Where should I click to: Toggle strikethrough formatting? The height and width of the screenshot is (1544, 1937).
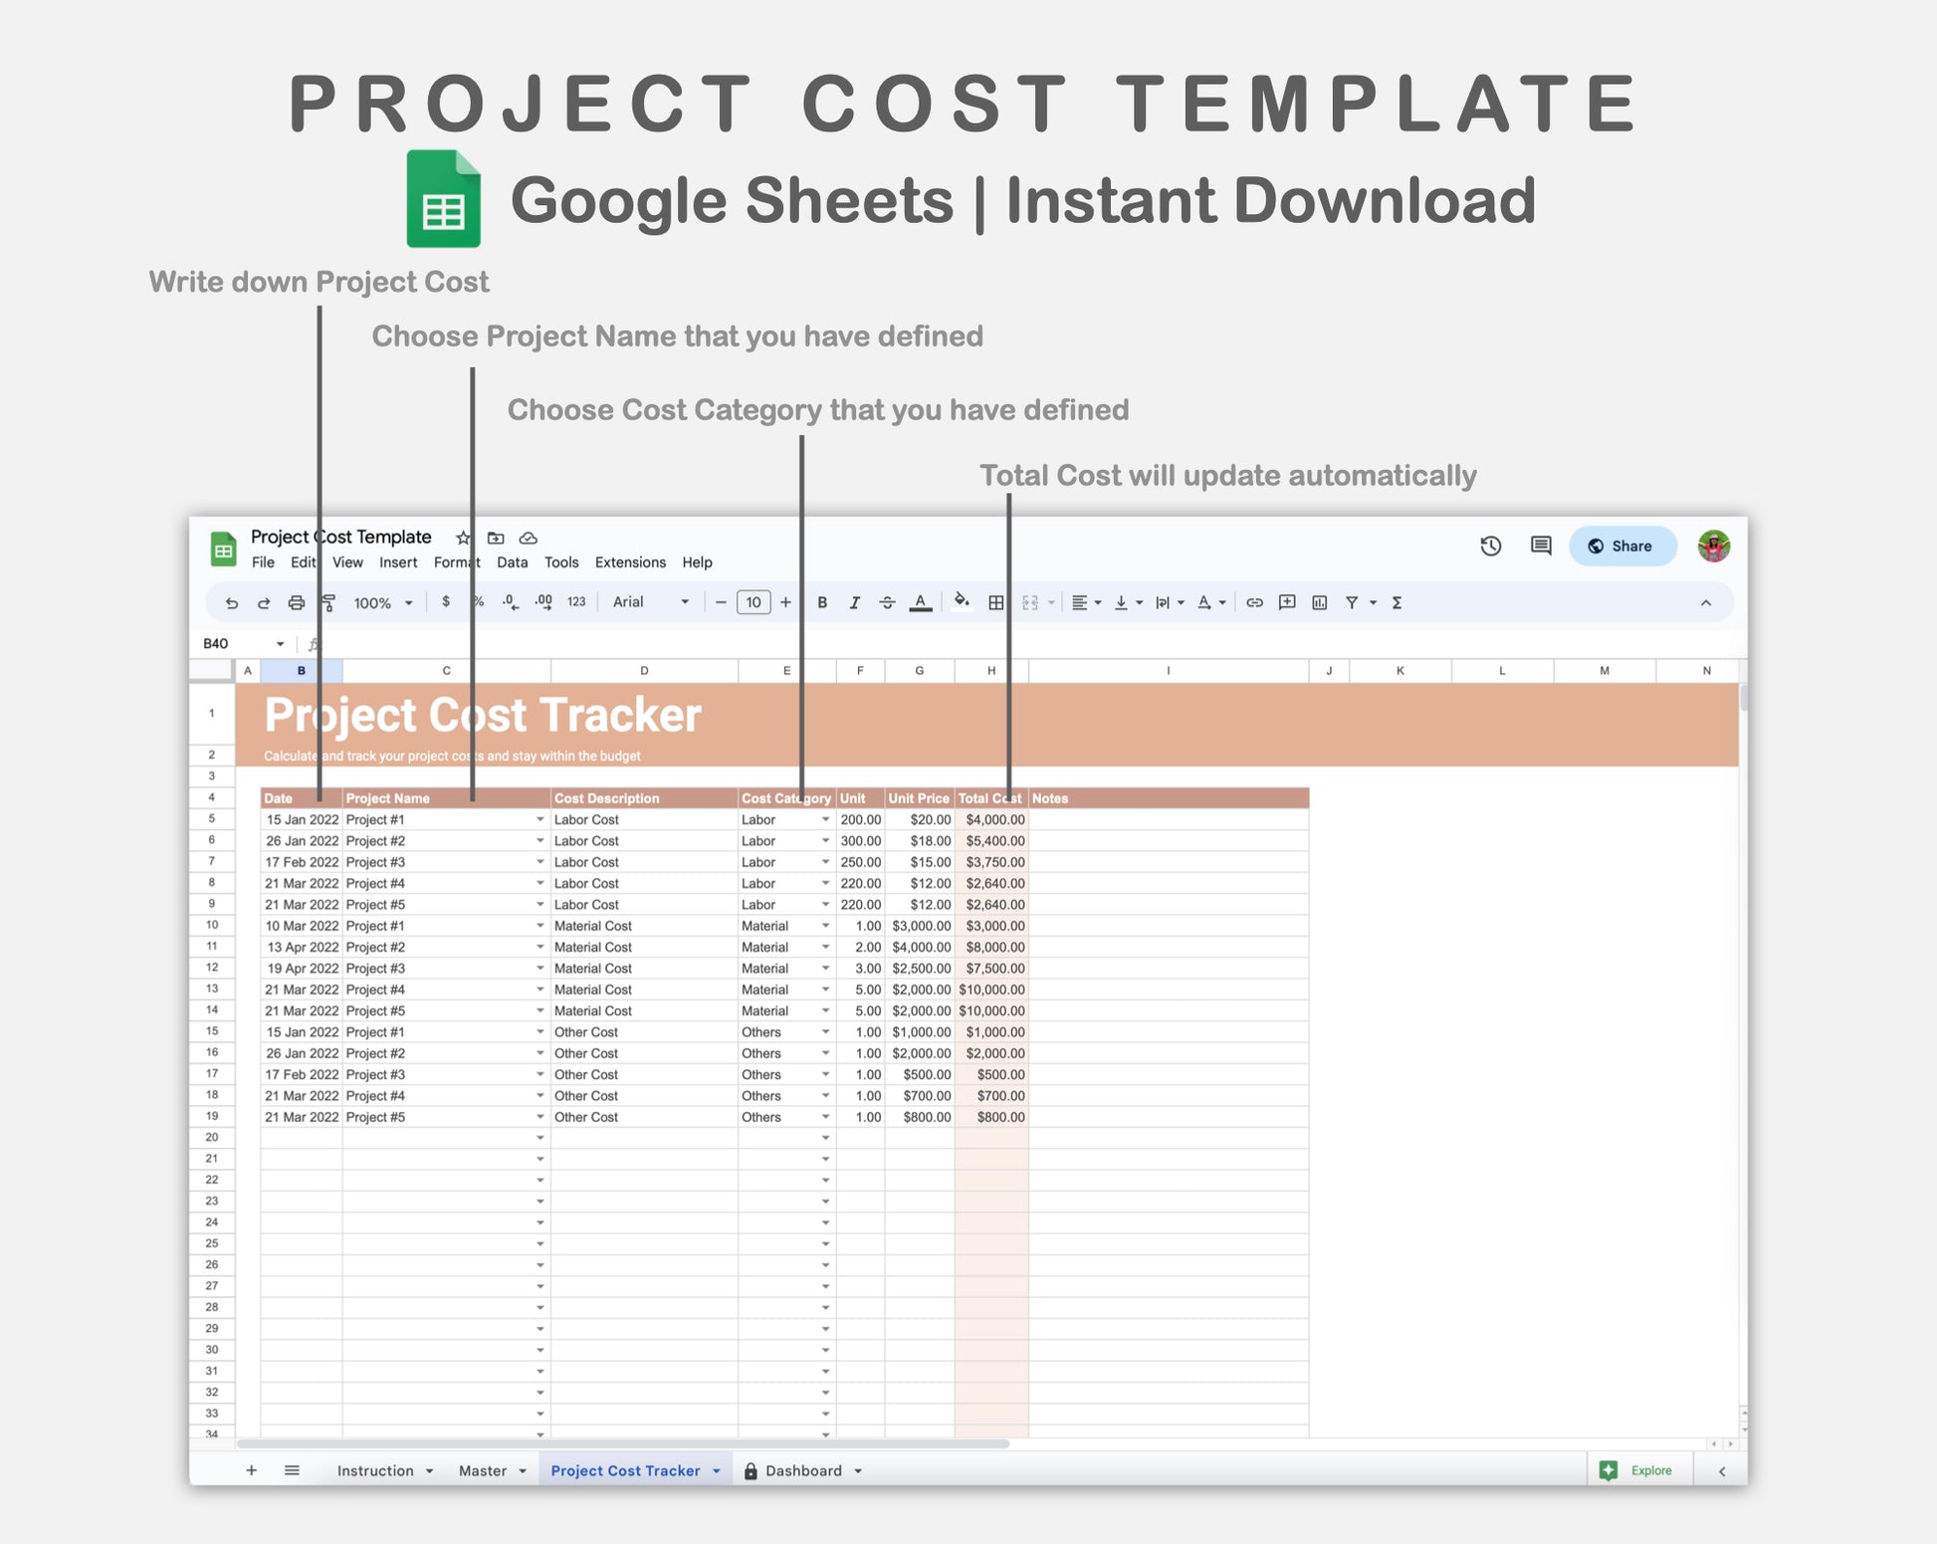click(x=887, y=603)
